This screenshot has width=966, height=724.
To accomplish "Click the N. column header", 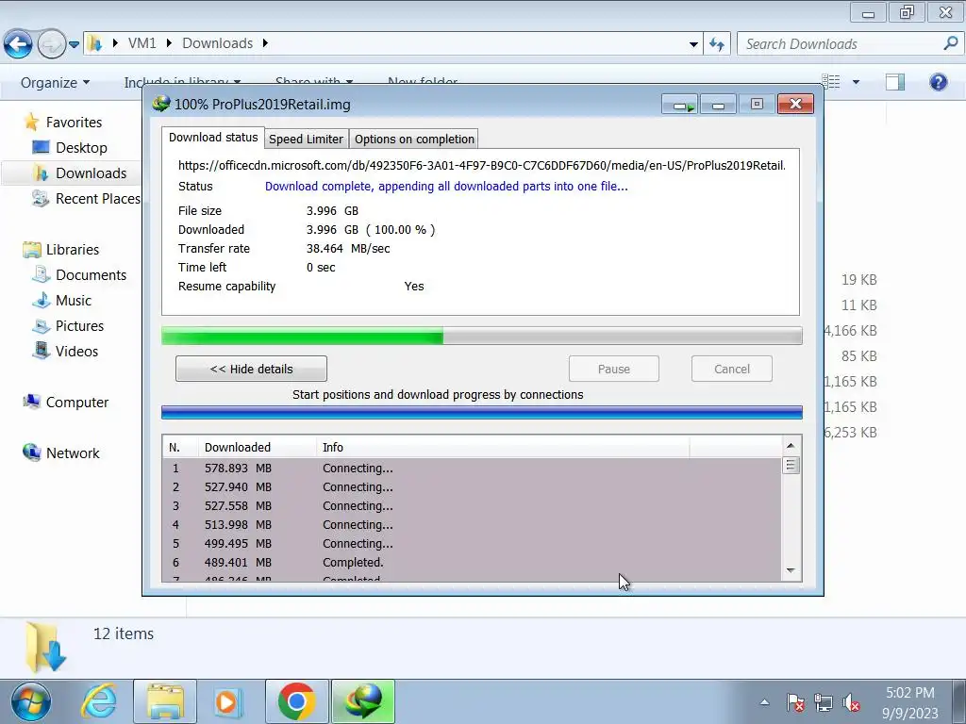I will point(180,448).
